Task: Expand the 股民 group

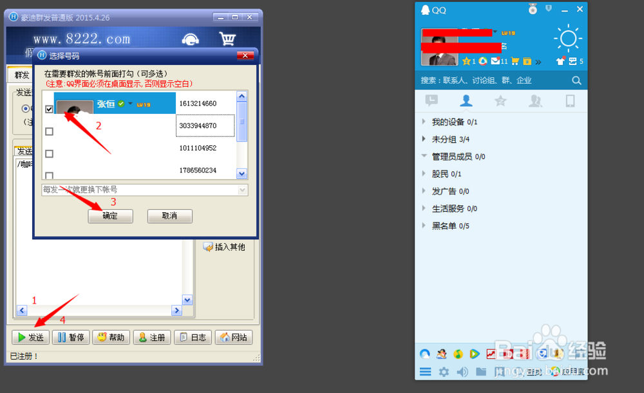Action: point(424,174)
